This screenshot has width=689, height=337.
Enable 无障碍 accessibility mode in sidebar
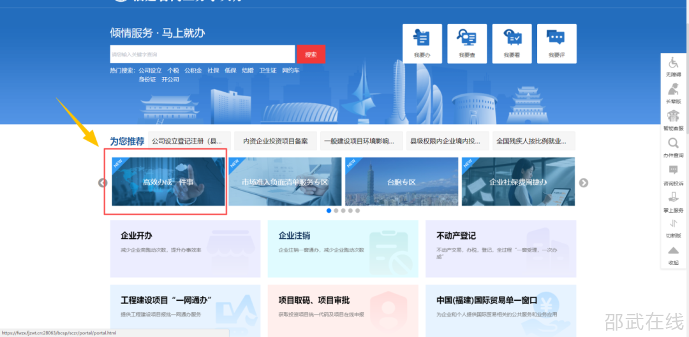[x=673, y=66]
